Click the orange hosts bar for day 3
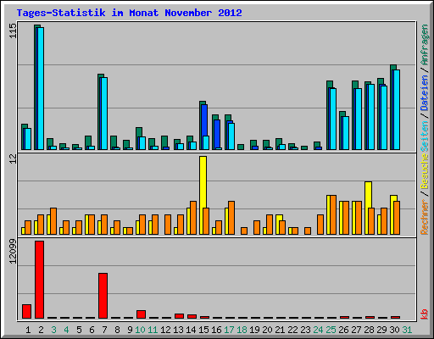Image resolution: width=434 pixels, height=339 pixels. pos(53,221)
